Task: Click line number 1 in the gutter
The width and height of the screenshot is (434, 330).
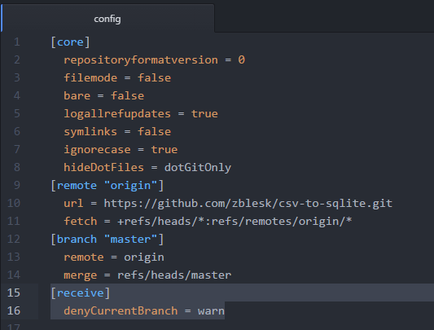Action: (x=17, y=42)
